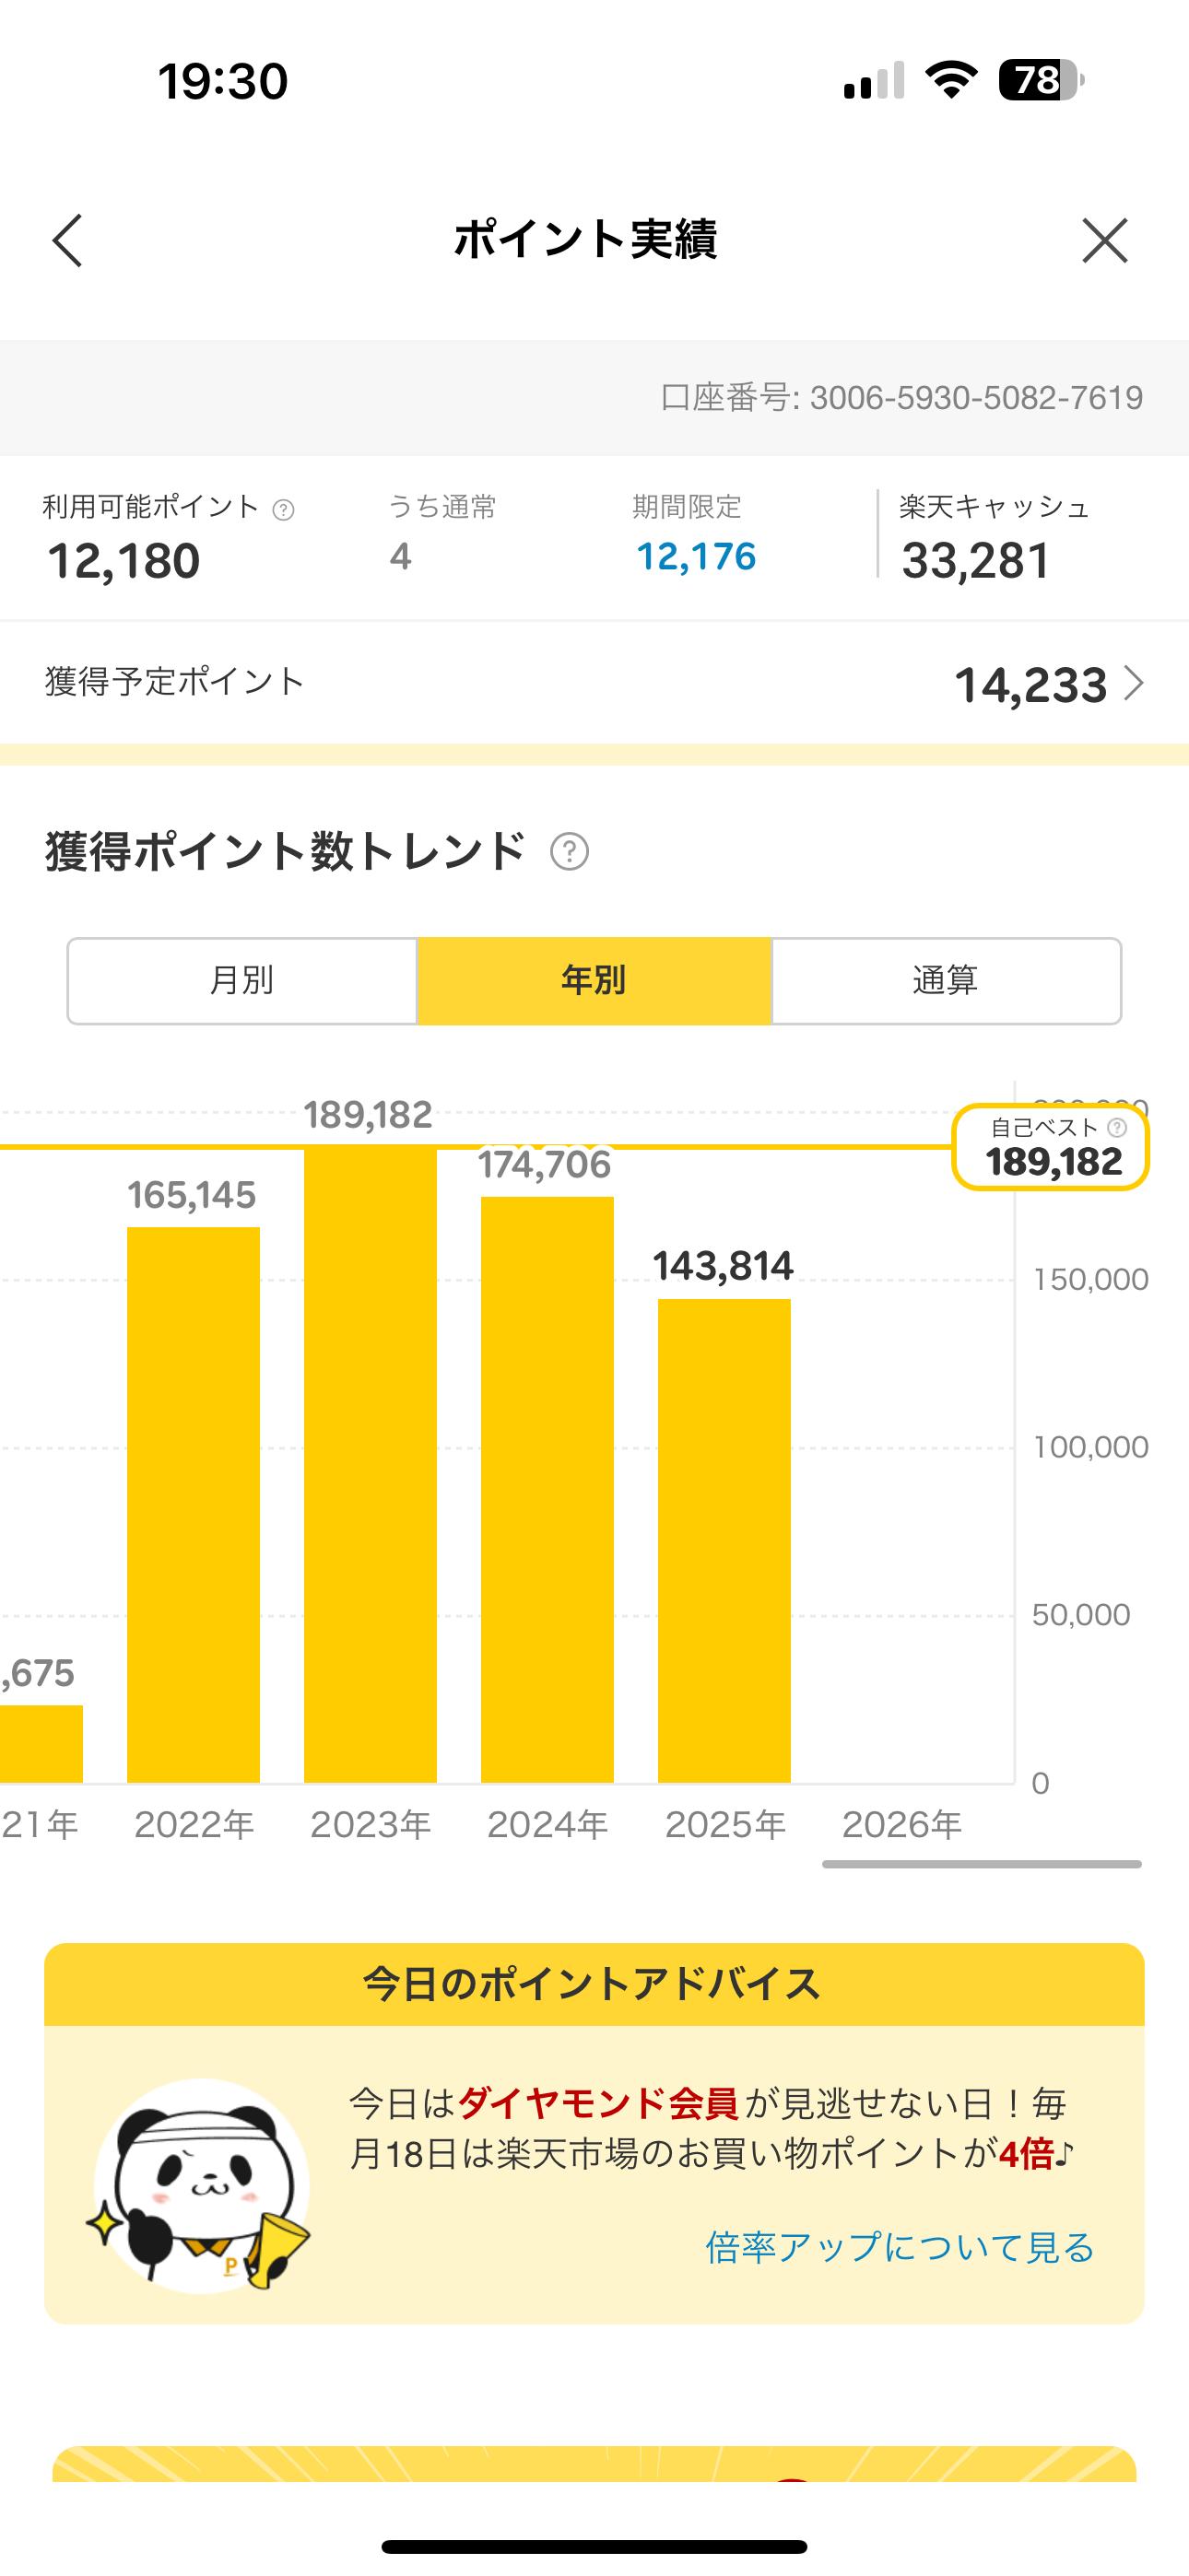Tap the back arrow in the header
This screenshot has height=2576, width=1189.
coord(68,241)
